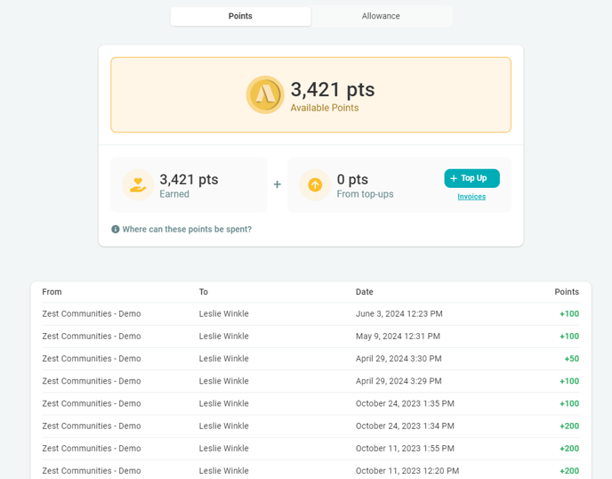Click the up-arrow top-ups icon
612x479 pixels.
pyautogui.click(x=315, y=184)
